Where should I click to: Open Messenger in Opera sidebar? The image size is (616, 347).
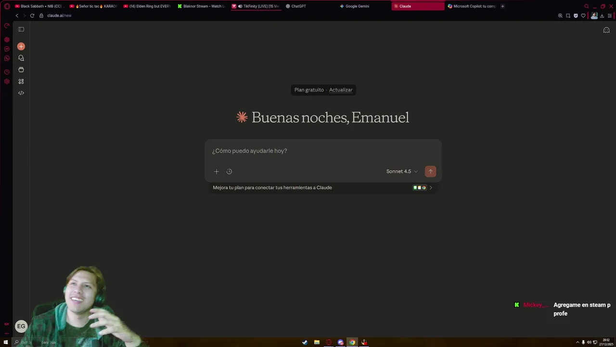(7, 49)
